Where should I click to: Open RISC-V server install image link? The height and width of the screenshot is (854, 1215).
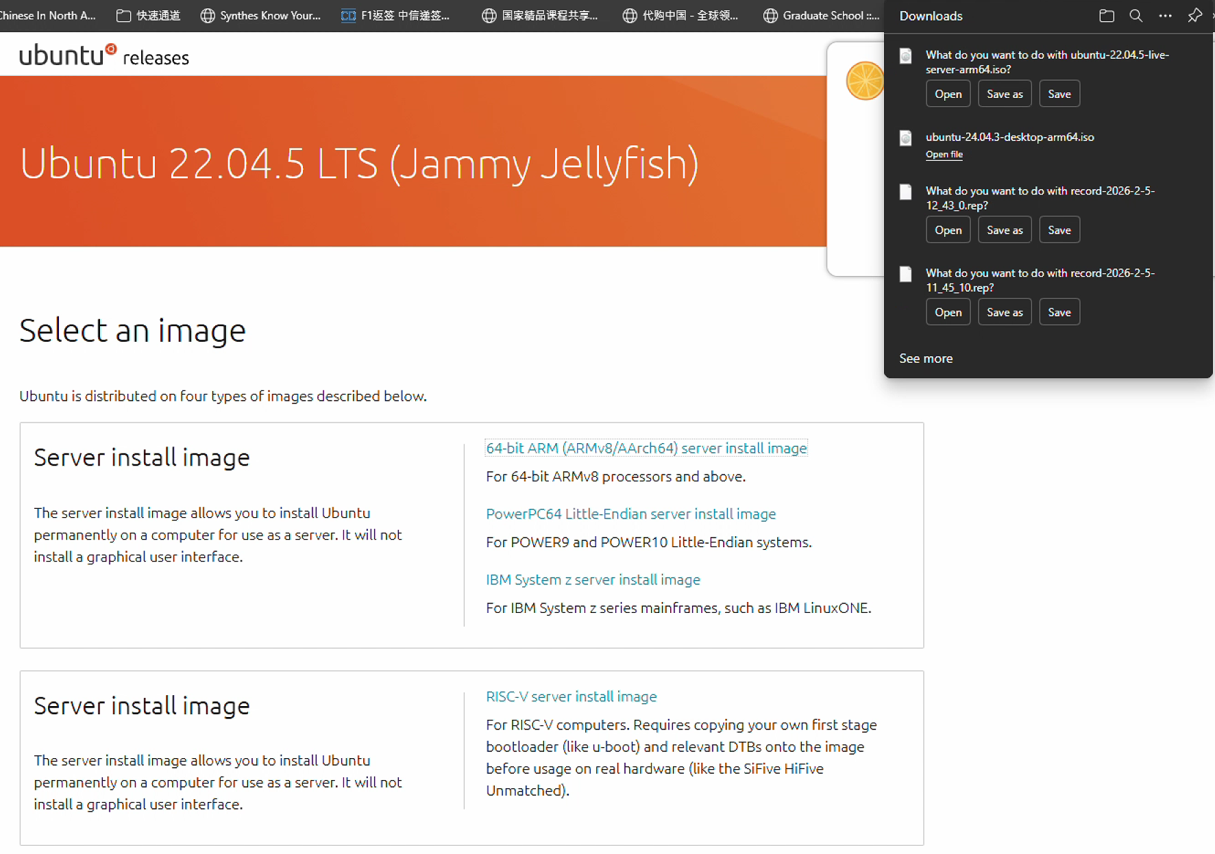[571, 696]
